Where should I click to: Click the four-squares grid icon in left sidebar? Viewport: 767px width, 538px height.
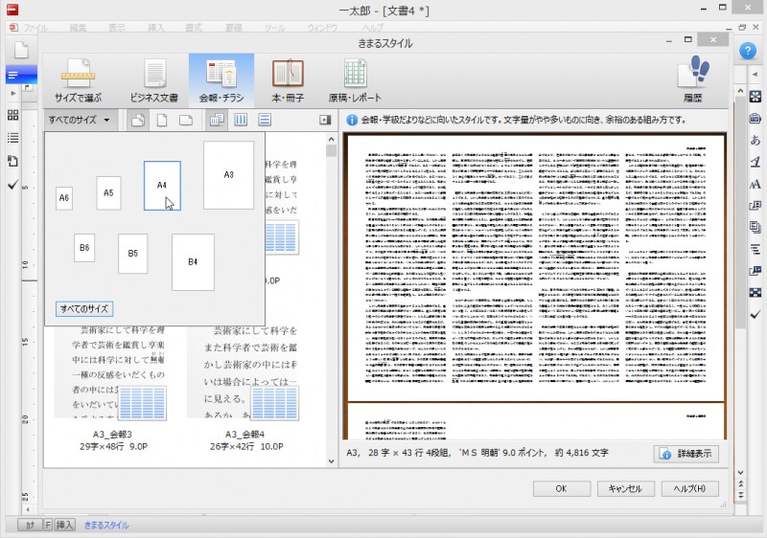pyautogui.click(x=13, y=115)
